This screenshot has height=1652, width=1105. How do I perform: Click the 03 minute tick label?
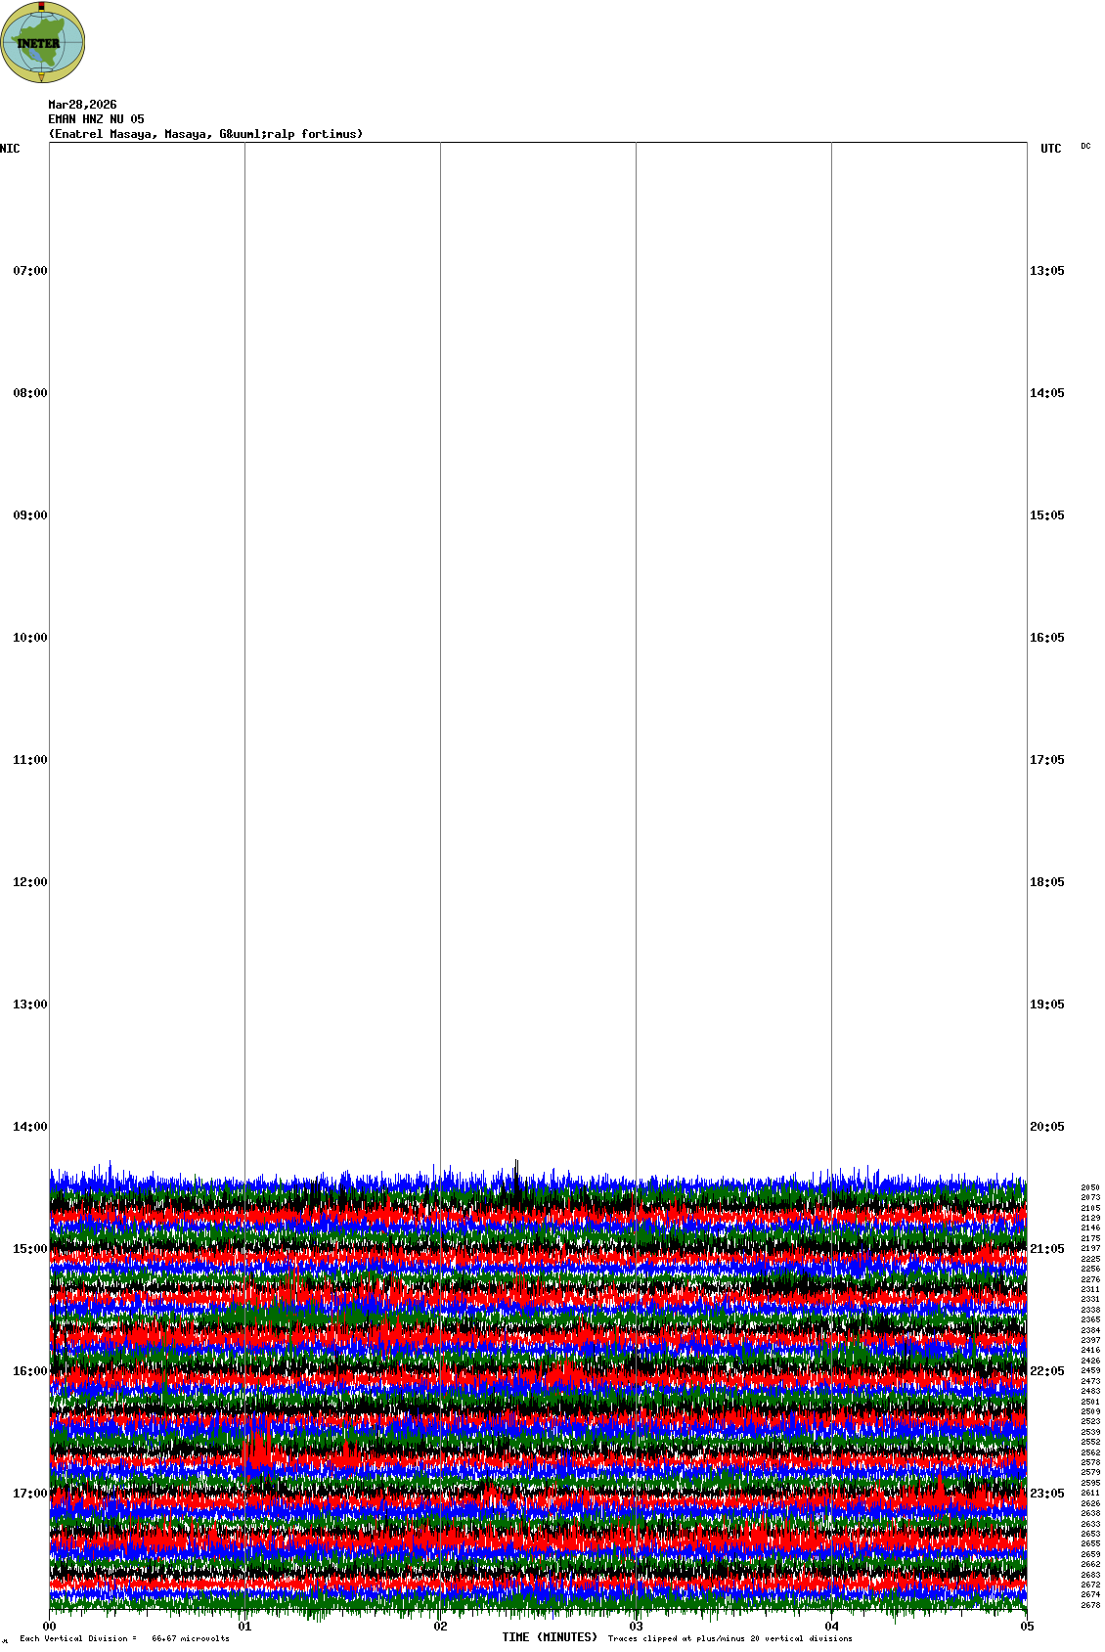pos(636,1627)
